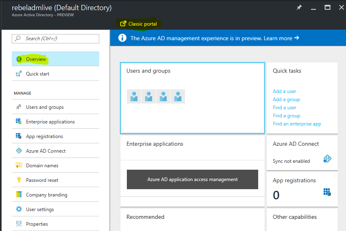The height and width of the screenshot is (231, 346).
Task: Select Enterprise applications in Manage menu
Action: 55,121
